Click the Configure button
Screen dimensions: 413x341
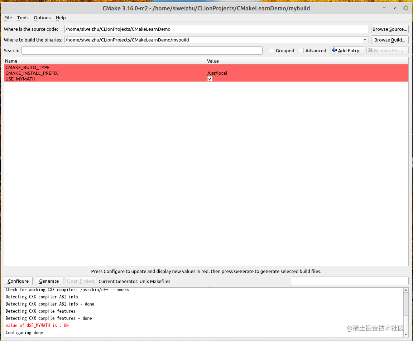coord(18,281)
